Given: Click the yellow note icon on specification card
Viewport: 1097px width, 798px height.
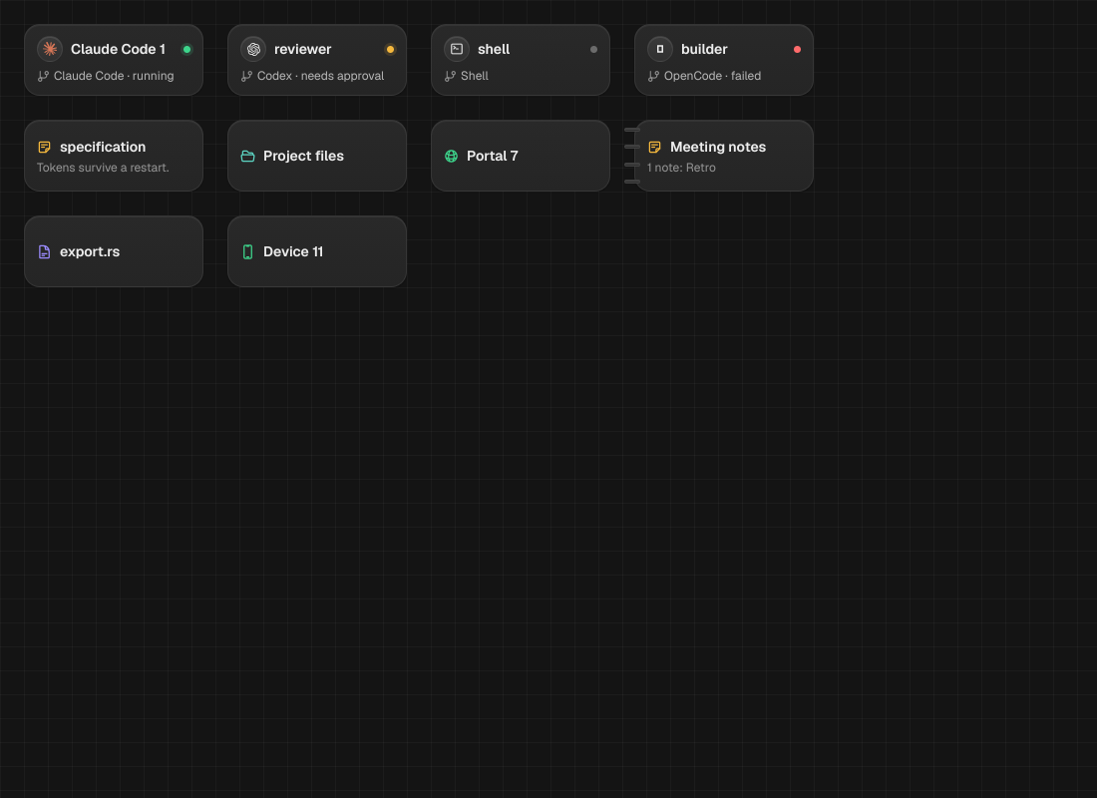Looking at the screenshot, I should click(44, 147).
